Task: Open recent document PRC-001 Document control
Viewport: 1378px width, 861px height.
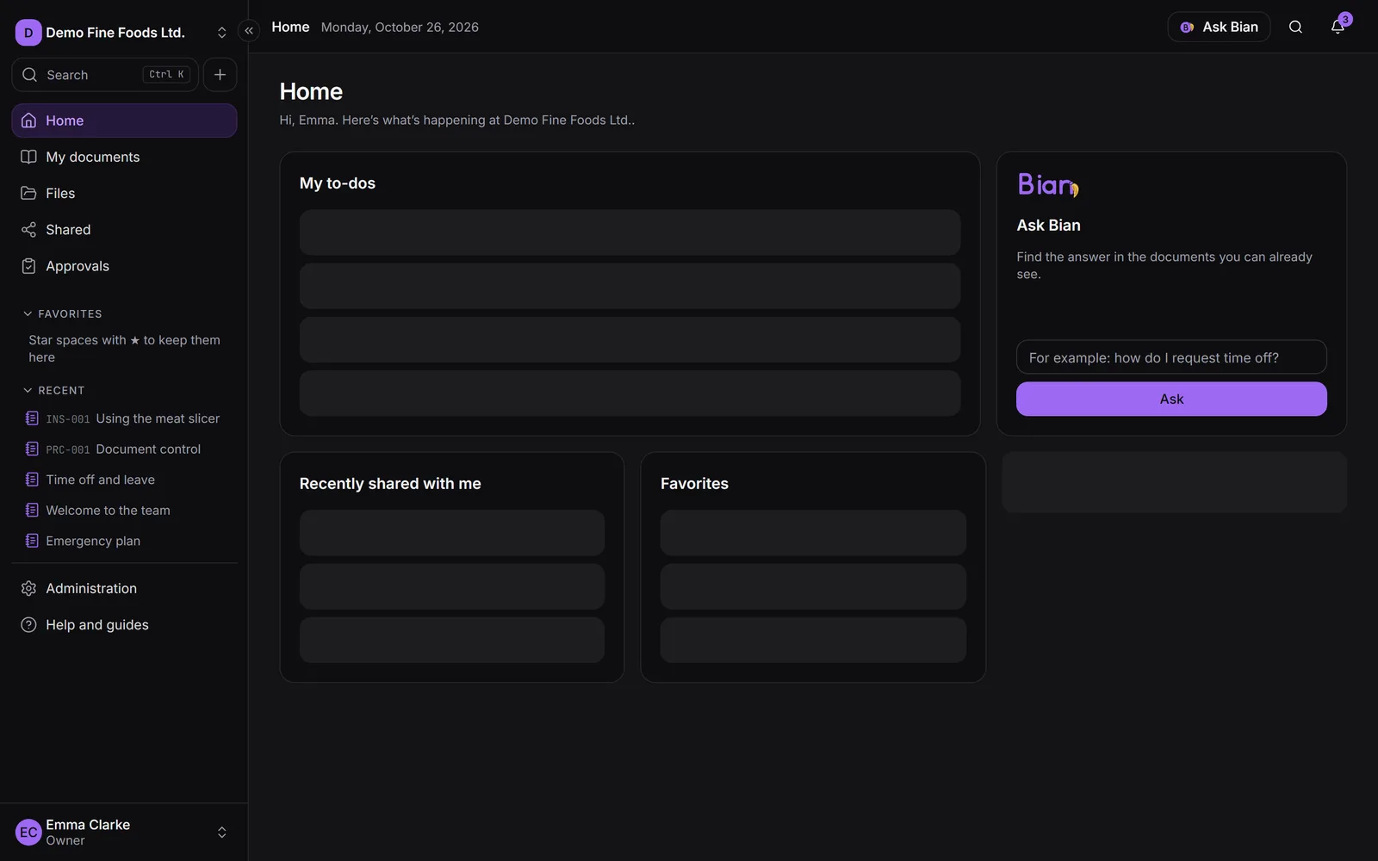Action: tap(124, 449)
